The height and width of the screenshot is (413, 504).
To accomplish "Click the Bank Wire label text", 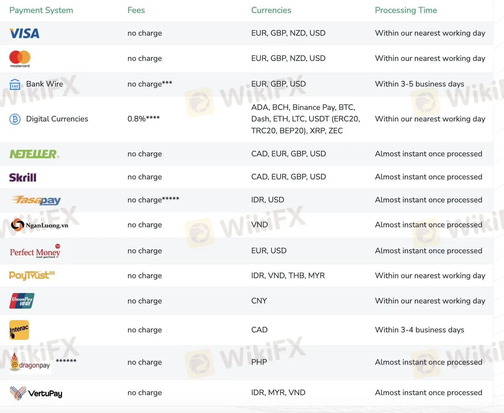I will [x=45, y=84].
